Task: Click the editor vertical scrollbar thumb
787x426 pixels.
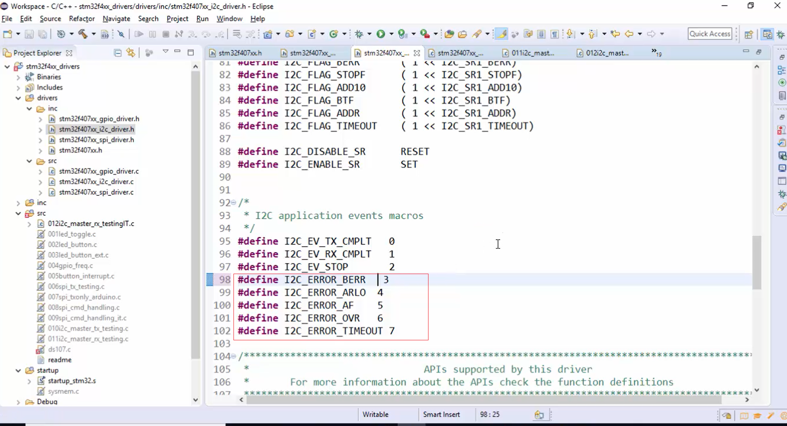Action: pos(756,262)
